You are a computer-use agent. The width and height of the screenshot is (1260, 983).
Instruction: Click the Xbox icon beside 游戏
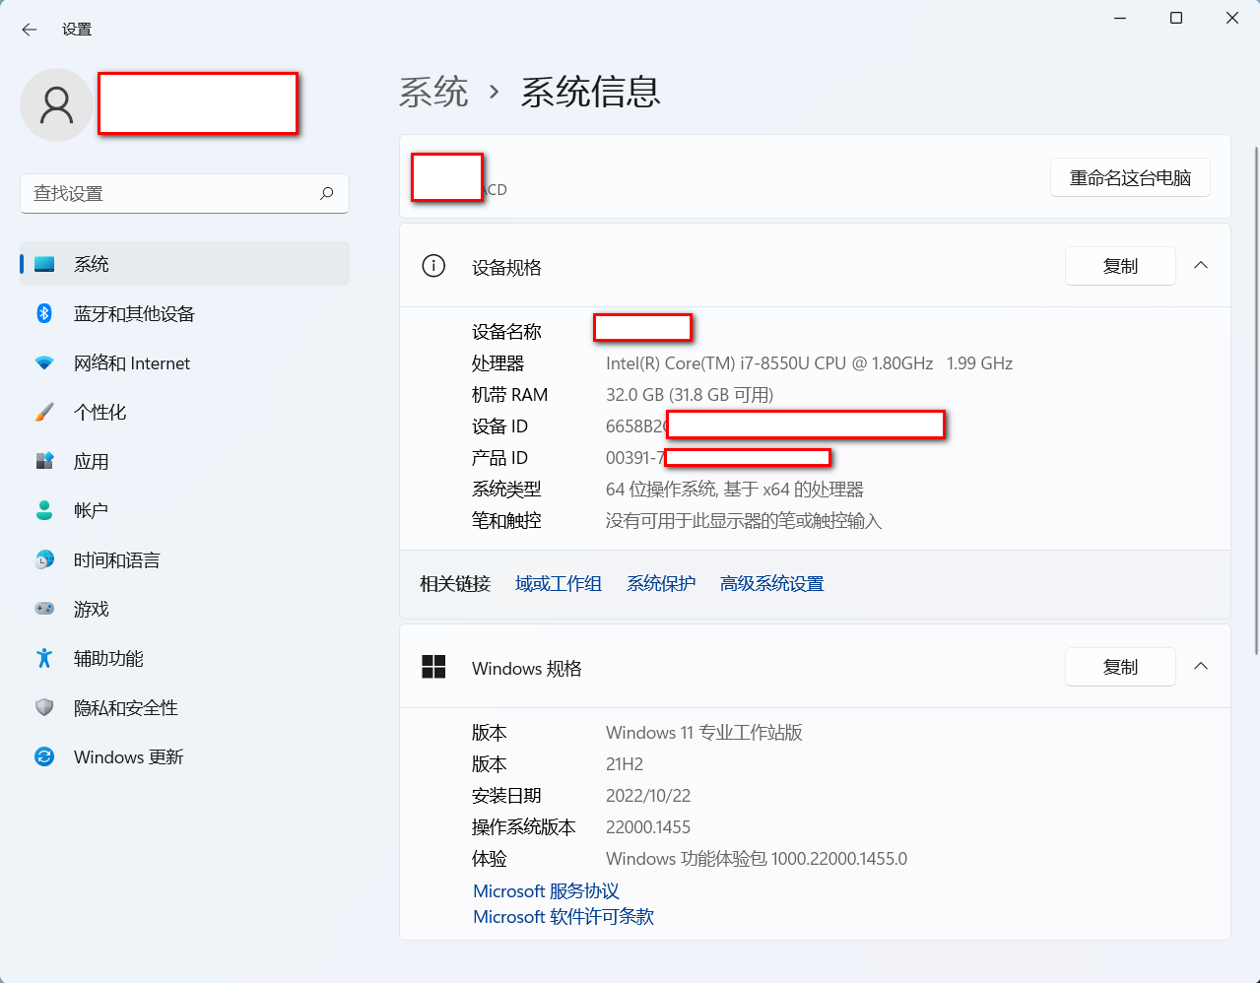click(43, 608)
